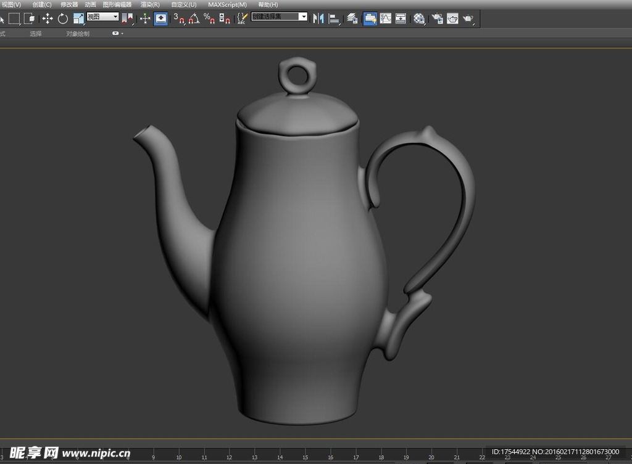
Task: Toggle 3D Snaps on
Action: click(x=178, y=18)
